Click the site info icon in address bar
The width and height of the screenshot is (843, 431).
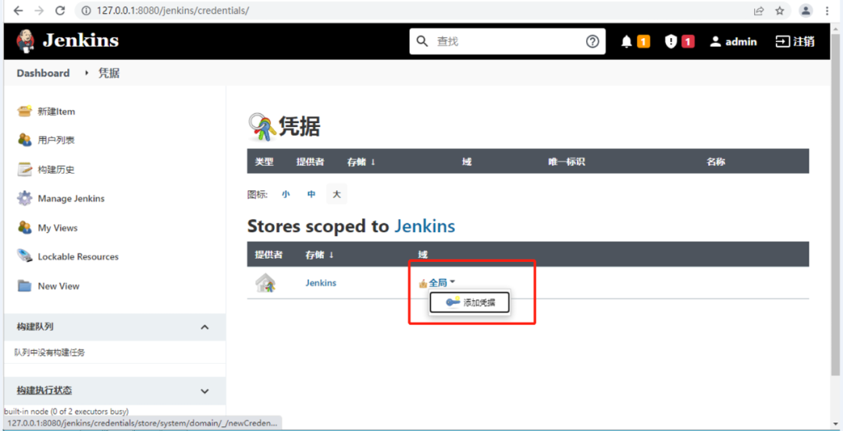coord(86,11)
